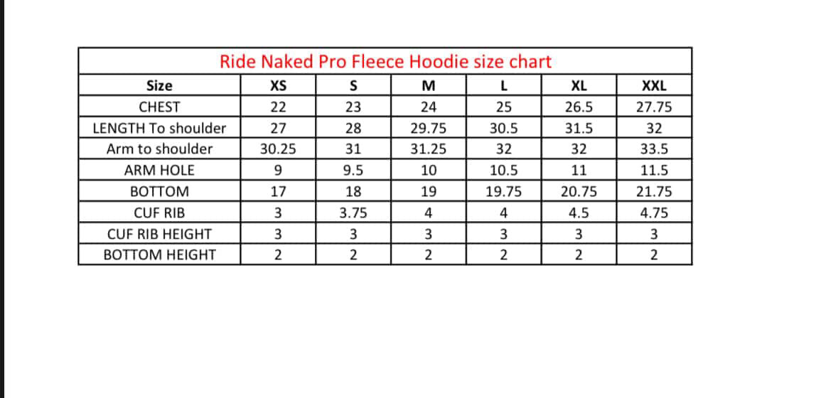Click the 10.5 arm hole value
The width and height of the screenshot is (838, 398).
503,171
